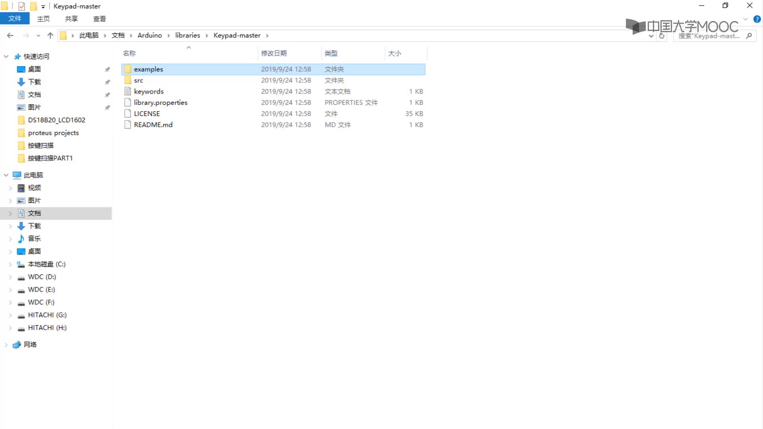This screenshot has width=763, height=429.
Task: Open the 文件 menu
Action: (15, 19)
